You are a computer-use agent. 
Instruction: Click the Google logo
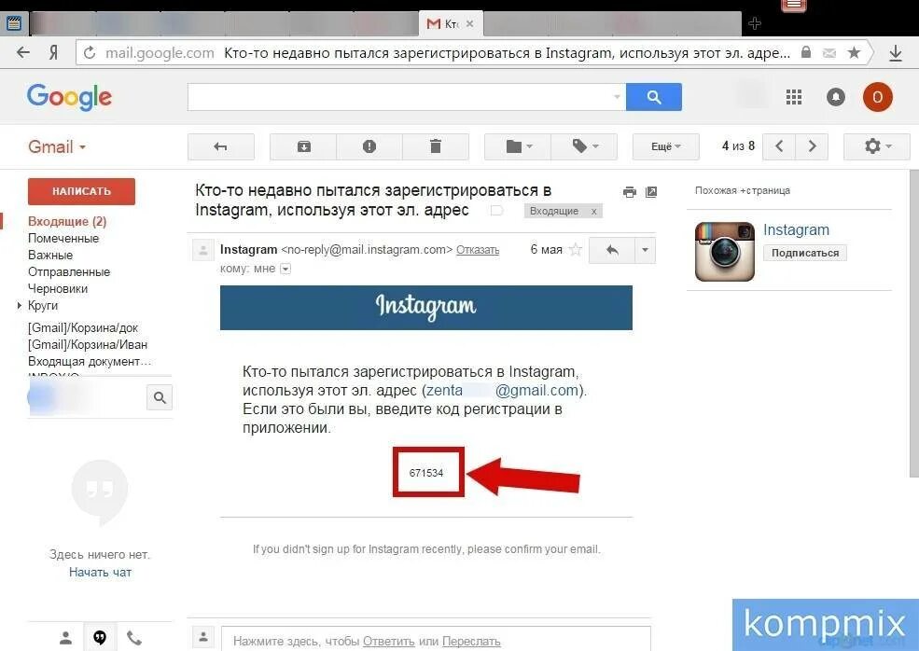pyautogui.click(x=69, y=97)
